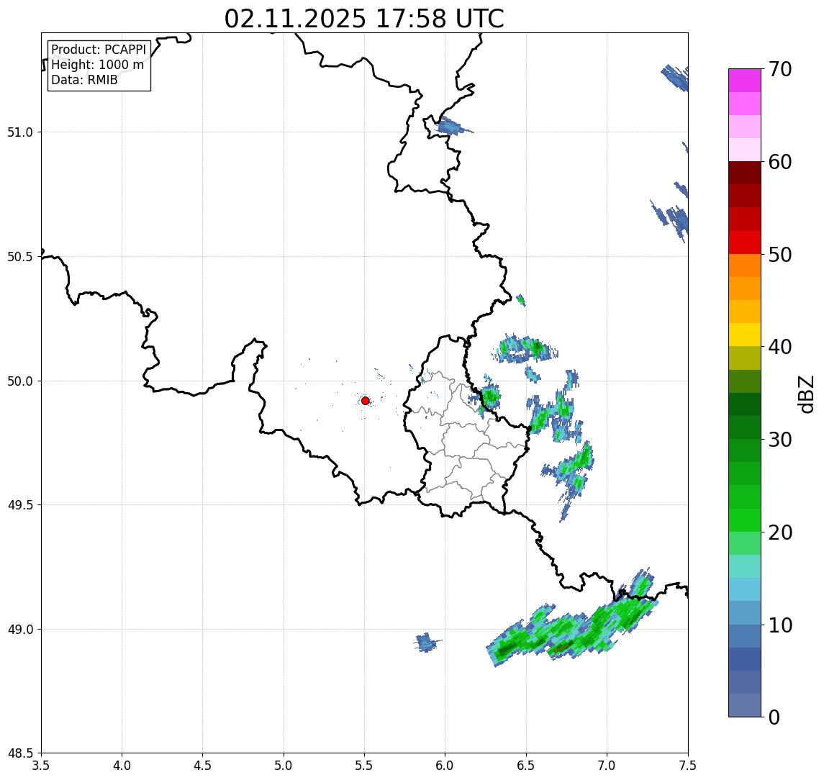Click the colorbar tick label 50
Image resolution: width=824 pixels, height=780 pixels.
780,255
